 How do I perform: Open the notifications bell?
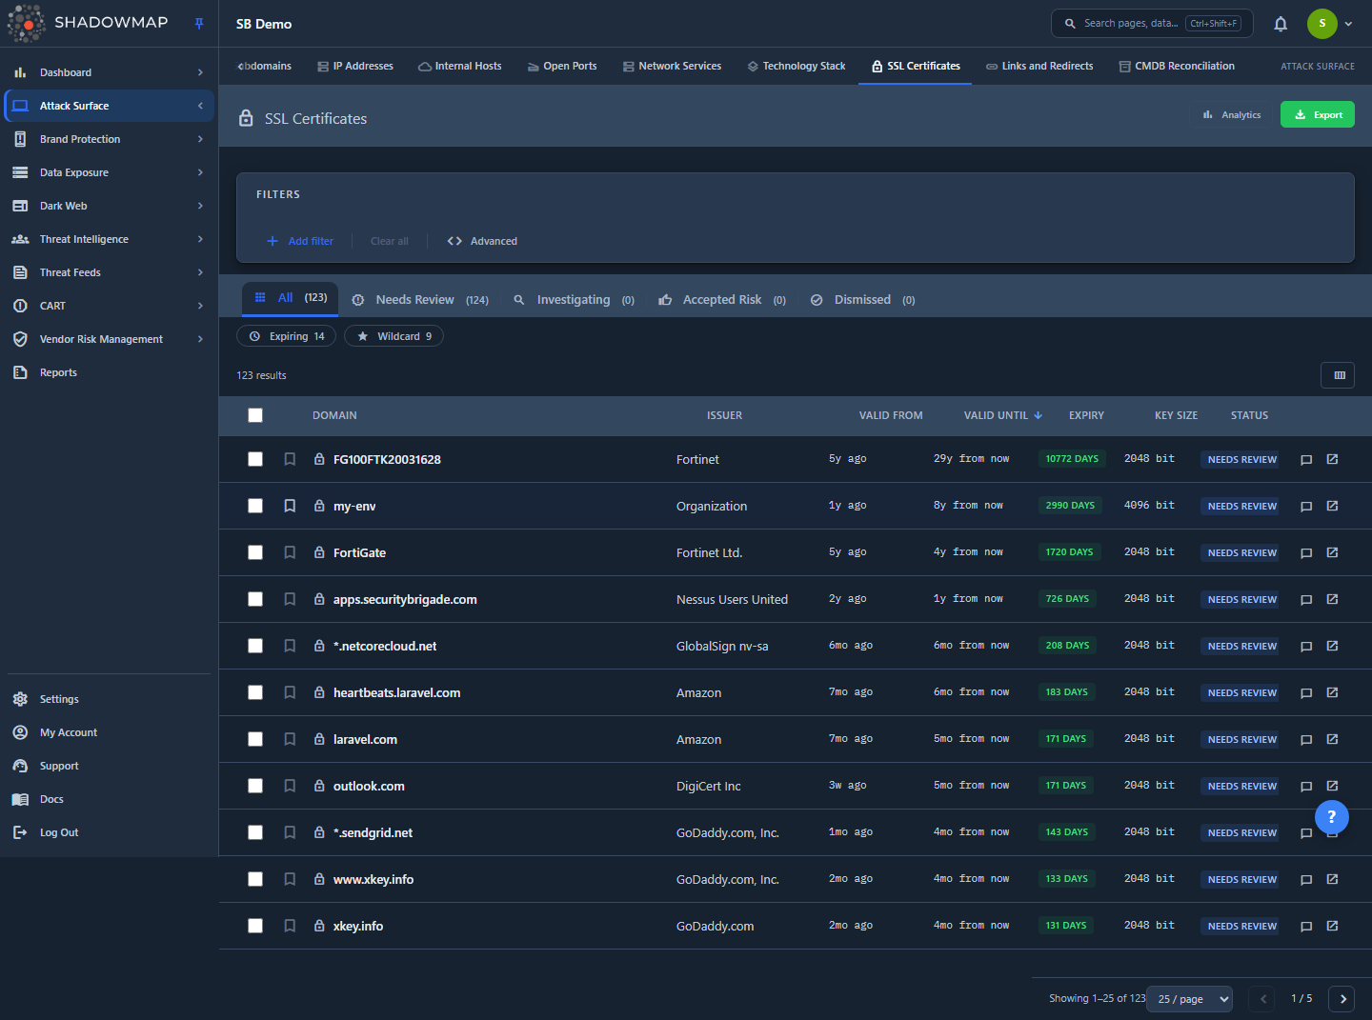[1281, 24]
